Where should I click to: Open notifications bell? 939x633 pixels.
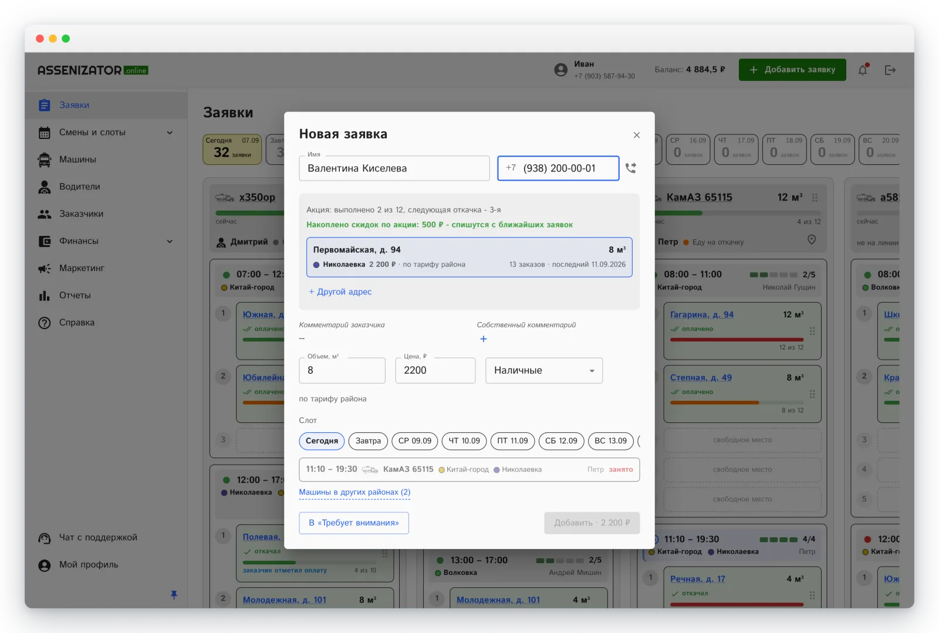(x=863, y=70)
